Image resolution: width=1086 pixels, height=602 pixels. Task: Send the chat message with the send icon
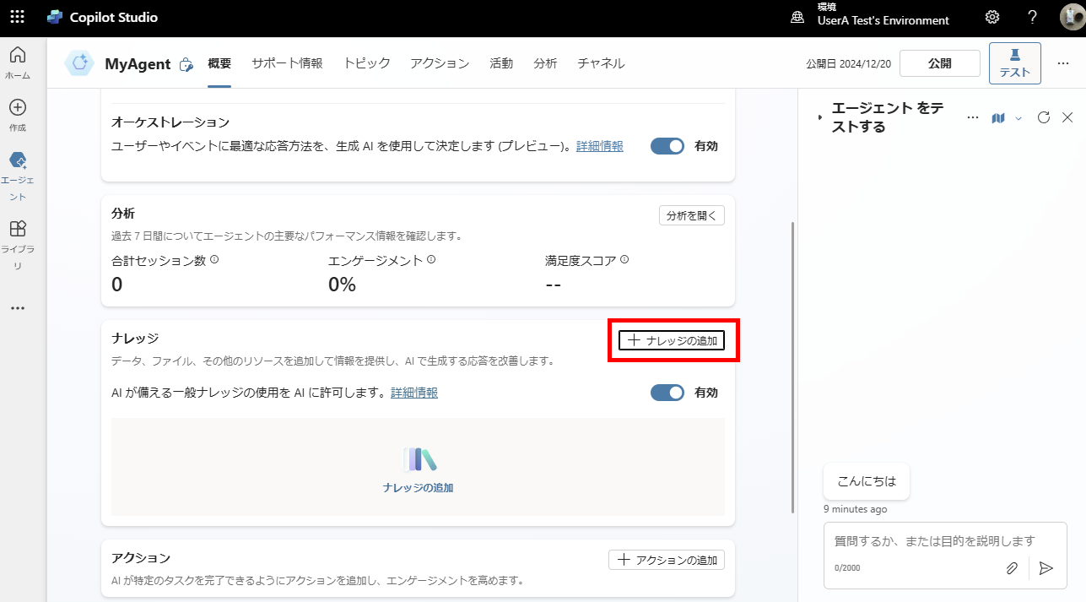tap(1046, 568)
